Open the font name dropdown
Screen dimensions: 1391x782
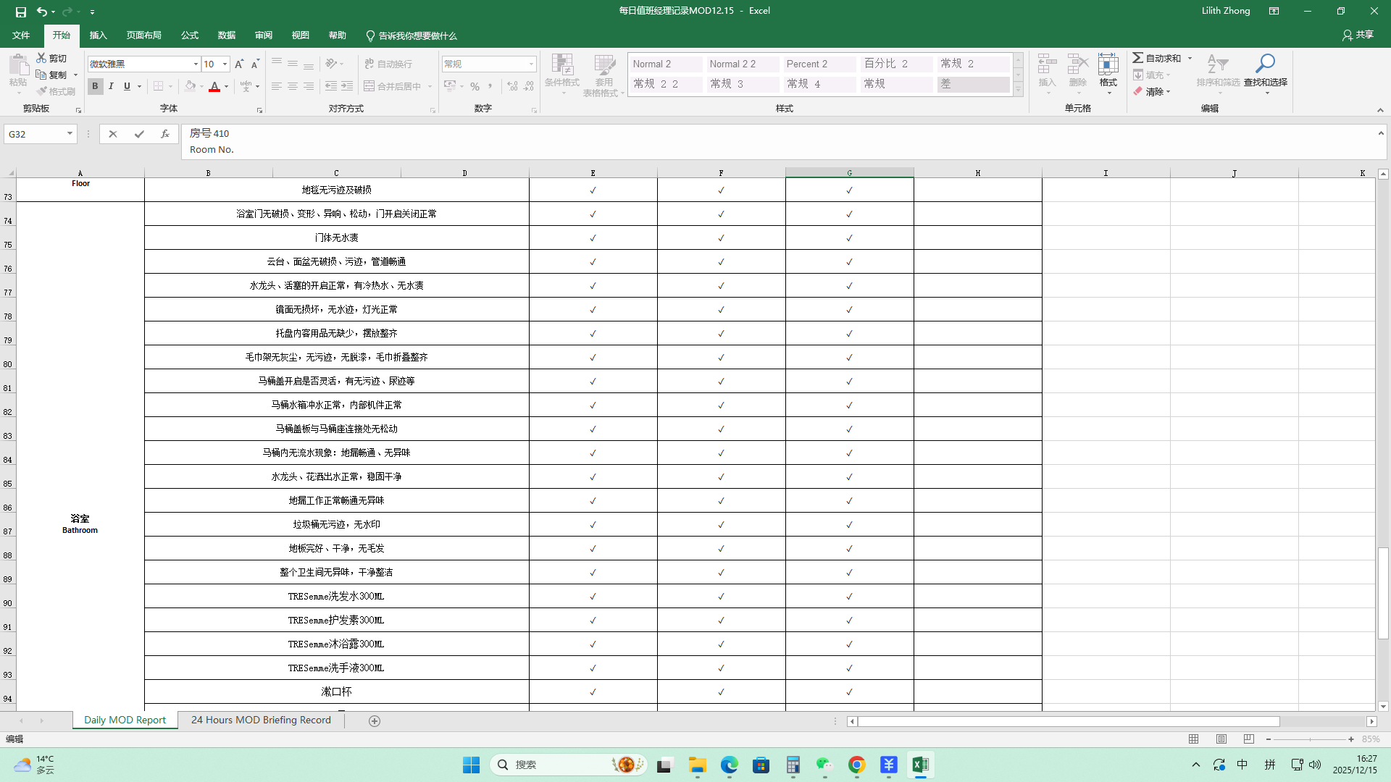point(196,64)
